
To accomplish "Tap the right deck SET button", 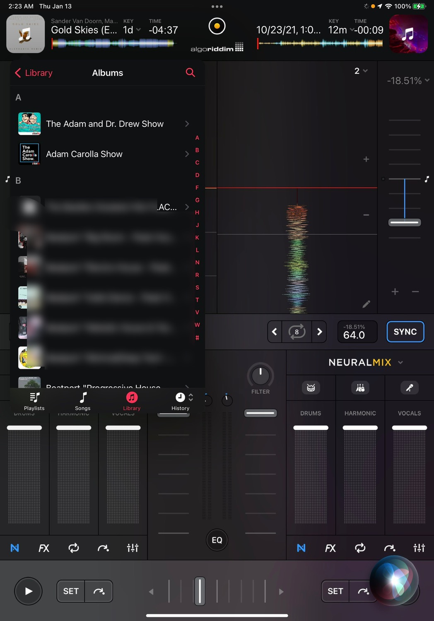I will [x=335, y=591].
